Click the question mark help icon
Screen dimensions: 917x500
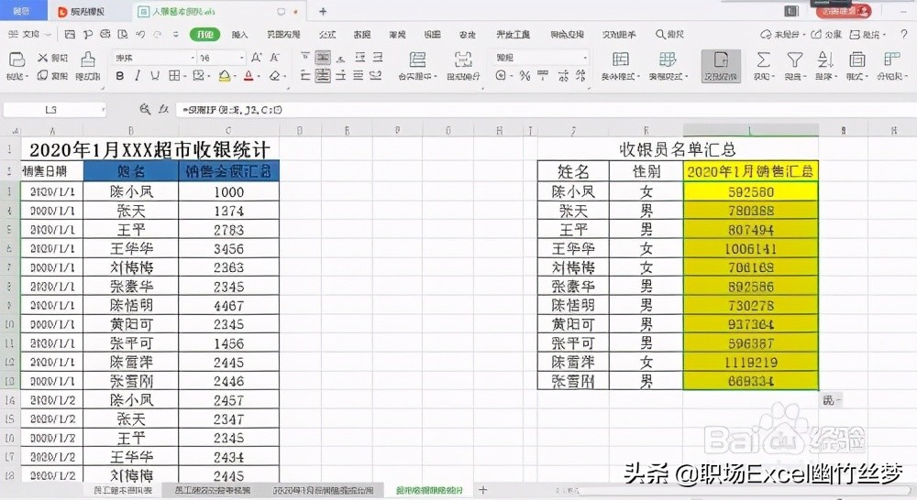tap(904, 35)
